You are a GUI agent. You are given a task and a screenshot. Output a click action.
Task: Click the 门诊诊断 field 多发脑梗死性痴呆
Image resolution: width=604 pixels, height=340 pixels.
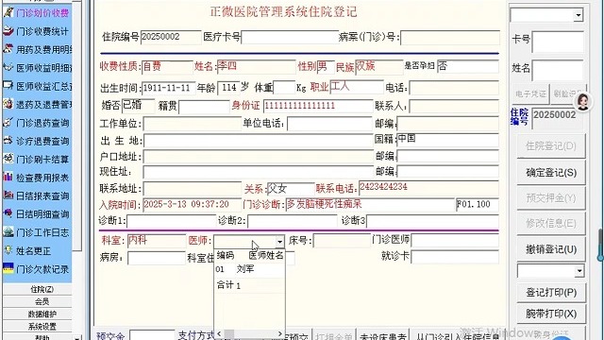pyautogui.click(x=370, y=205)
